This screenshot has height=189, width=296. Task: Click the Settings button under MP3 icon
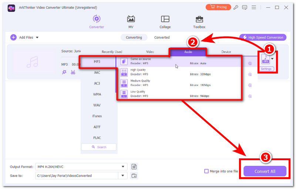pyautogui.click(x=266, y=69)
